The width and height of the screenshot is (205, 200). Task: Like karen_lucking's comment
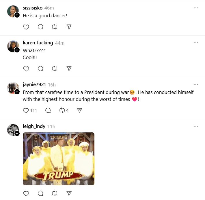tap(26, 69)
